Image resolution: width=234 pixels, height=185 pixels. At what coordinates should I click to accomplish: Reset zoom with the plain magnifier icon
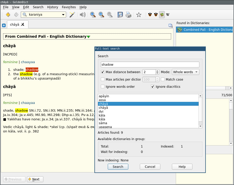[110, 15]
